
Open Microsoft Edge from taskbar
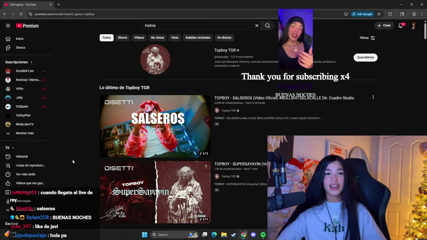pyautogui.click(x=214, y=235)
